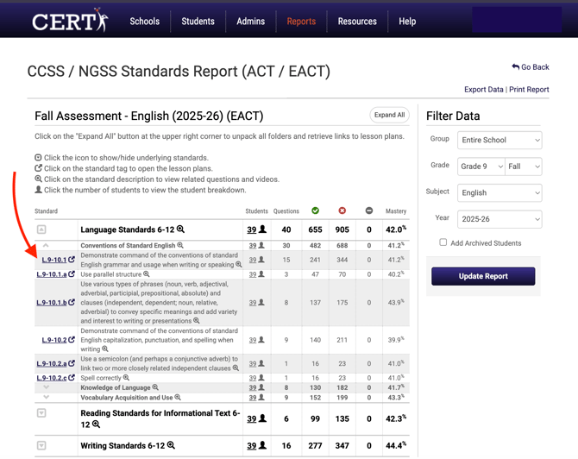Open the Resources menu
The height and width of the screenshot is (459, 578).
click(x=357, y=22)
